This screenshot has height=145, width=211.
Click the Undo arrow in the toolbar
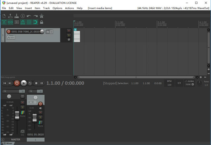pos(29,16)
